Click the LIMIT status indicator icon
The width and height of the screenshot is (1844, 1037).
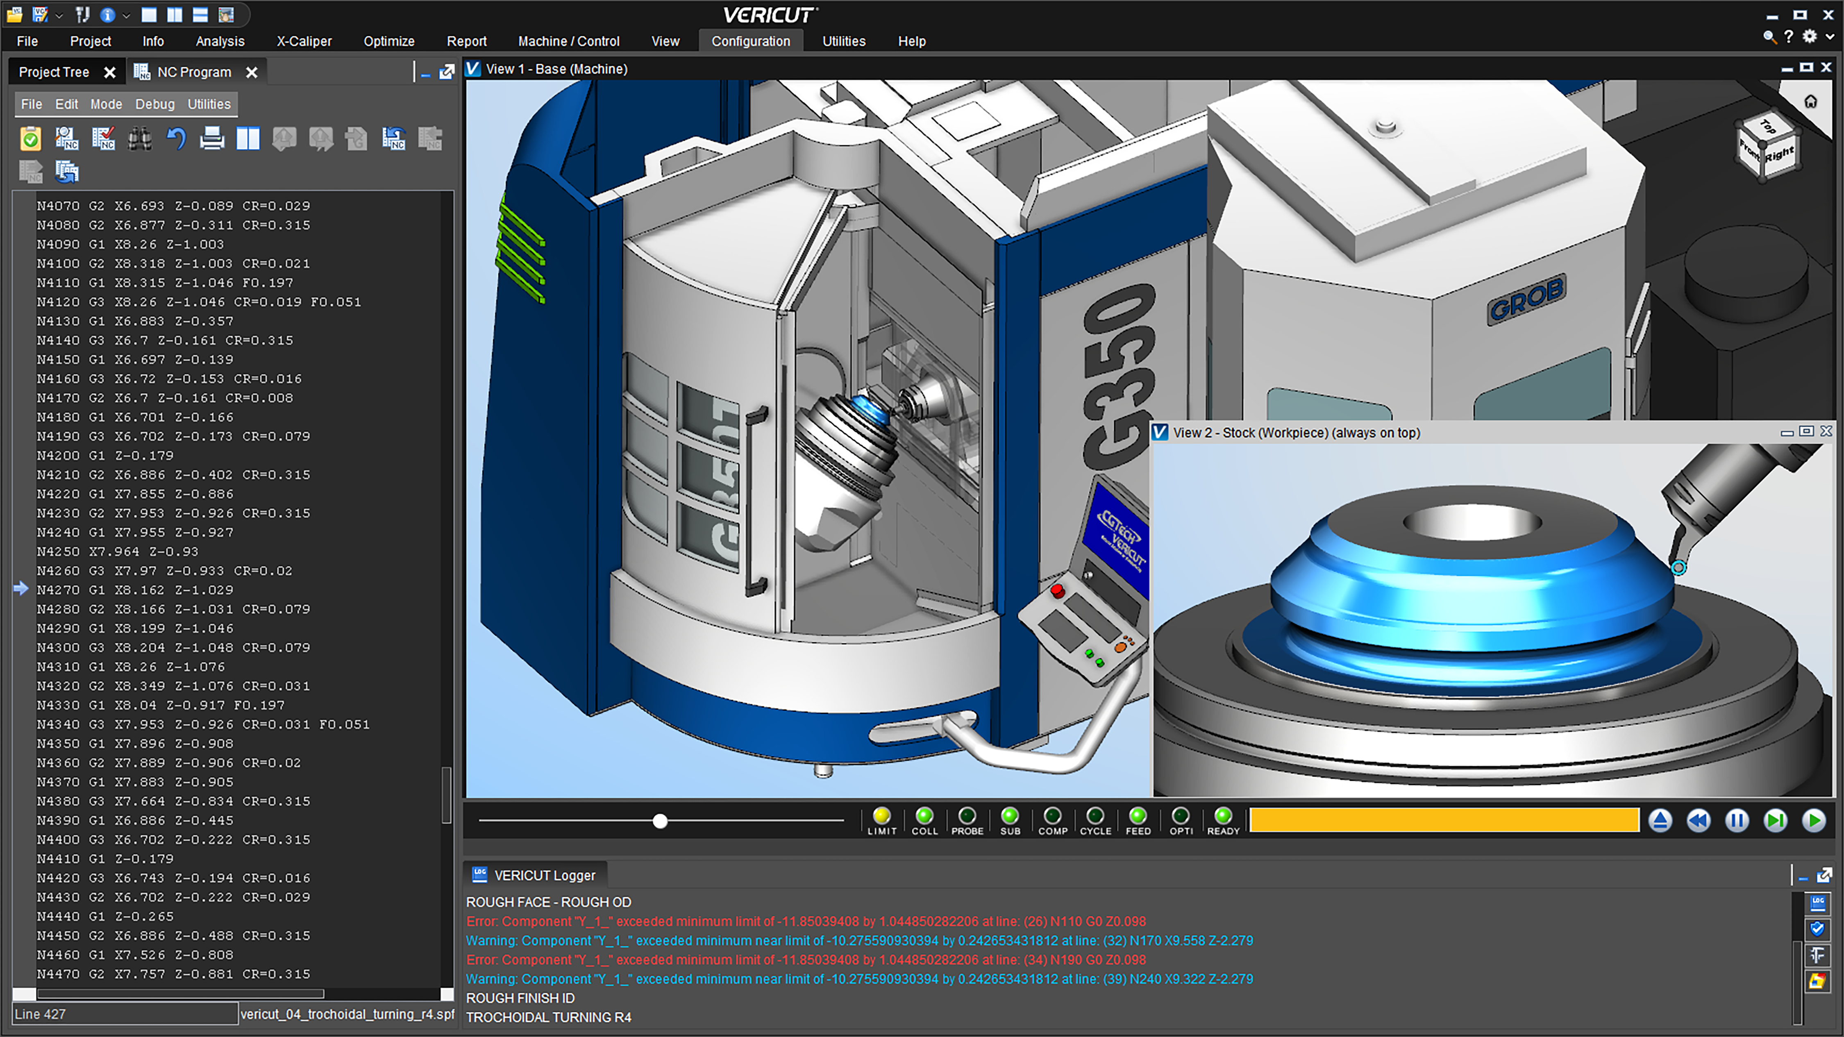883,821
